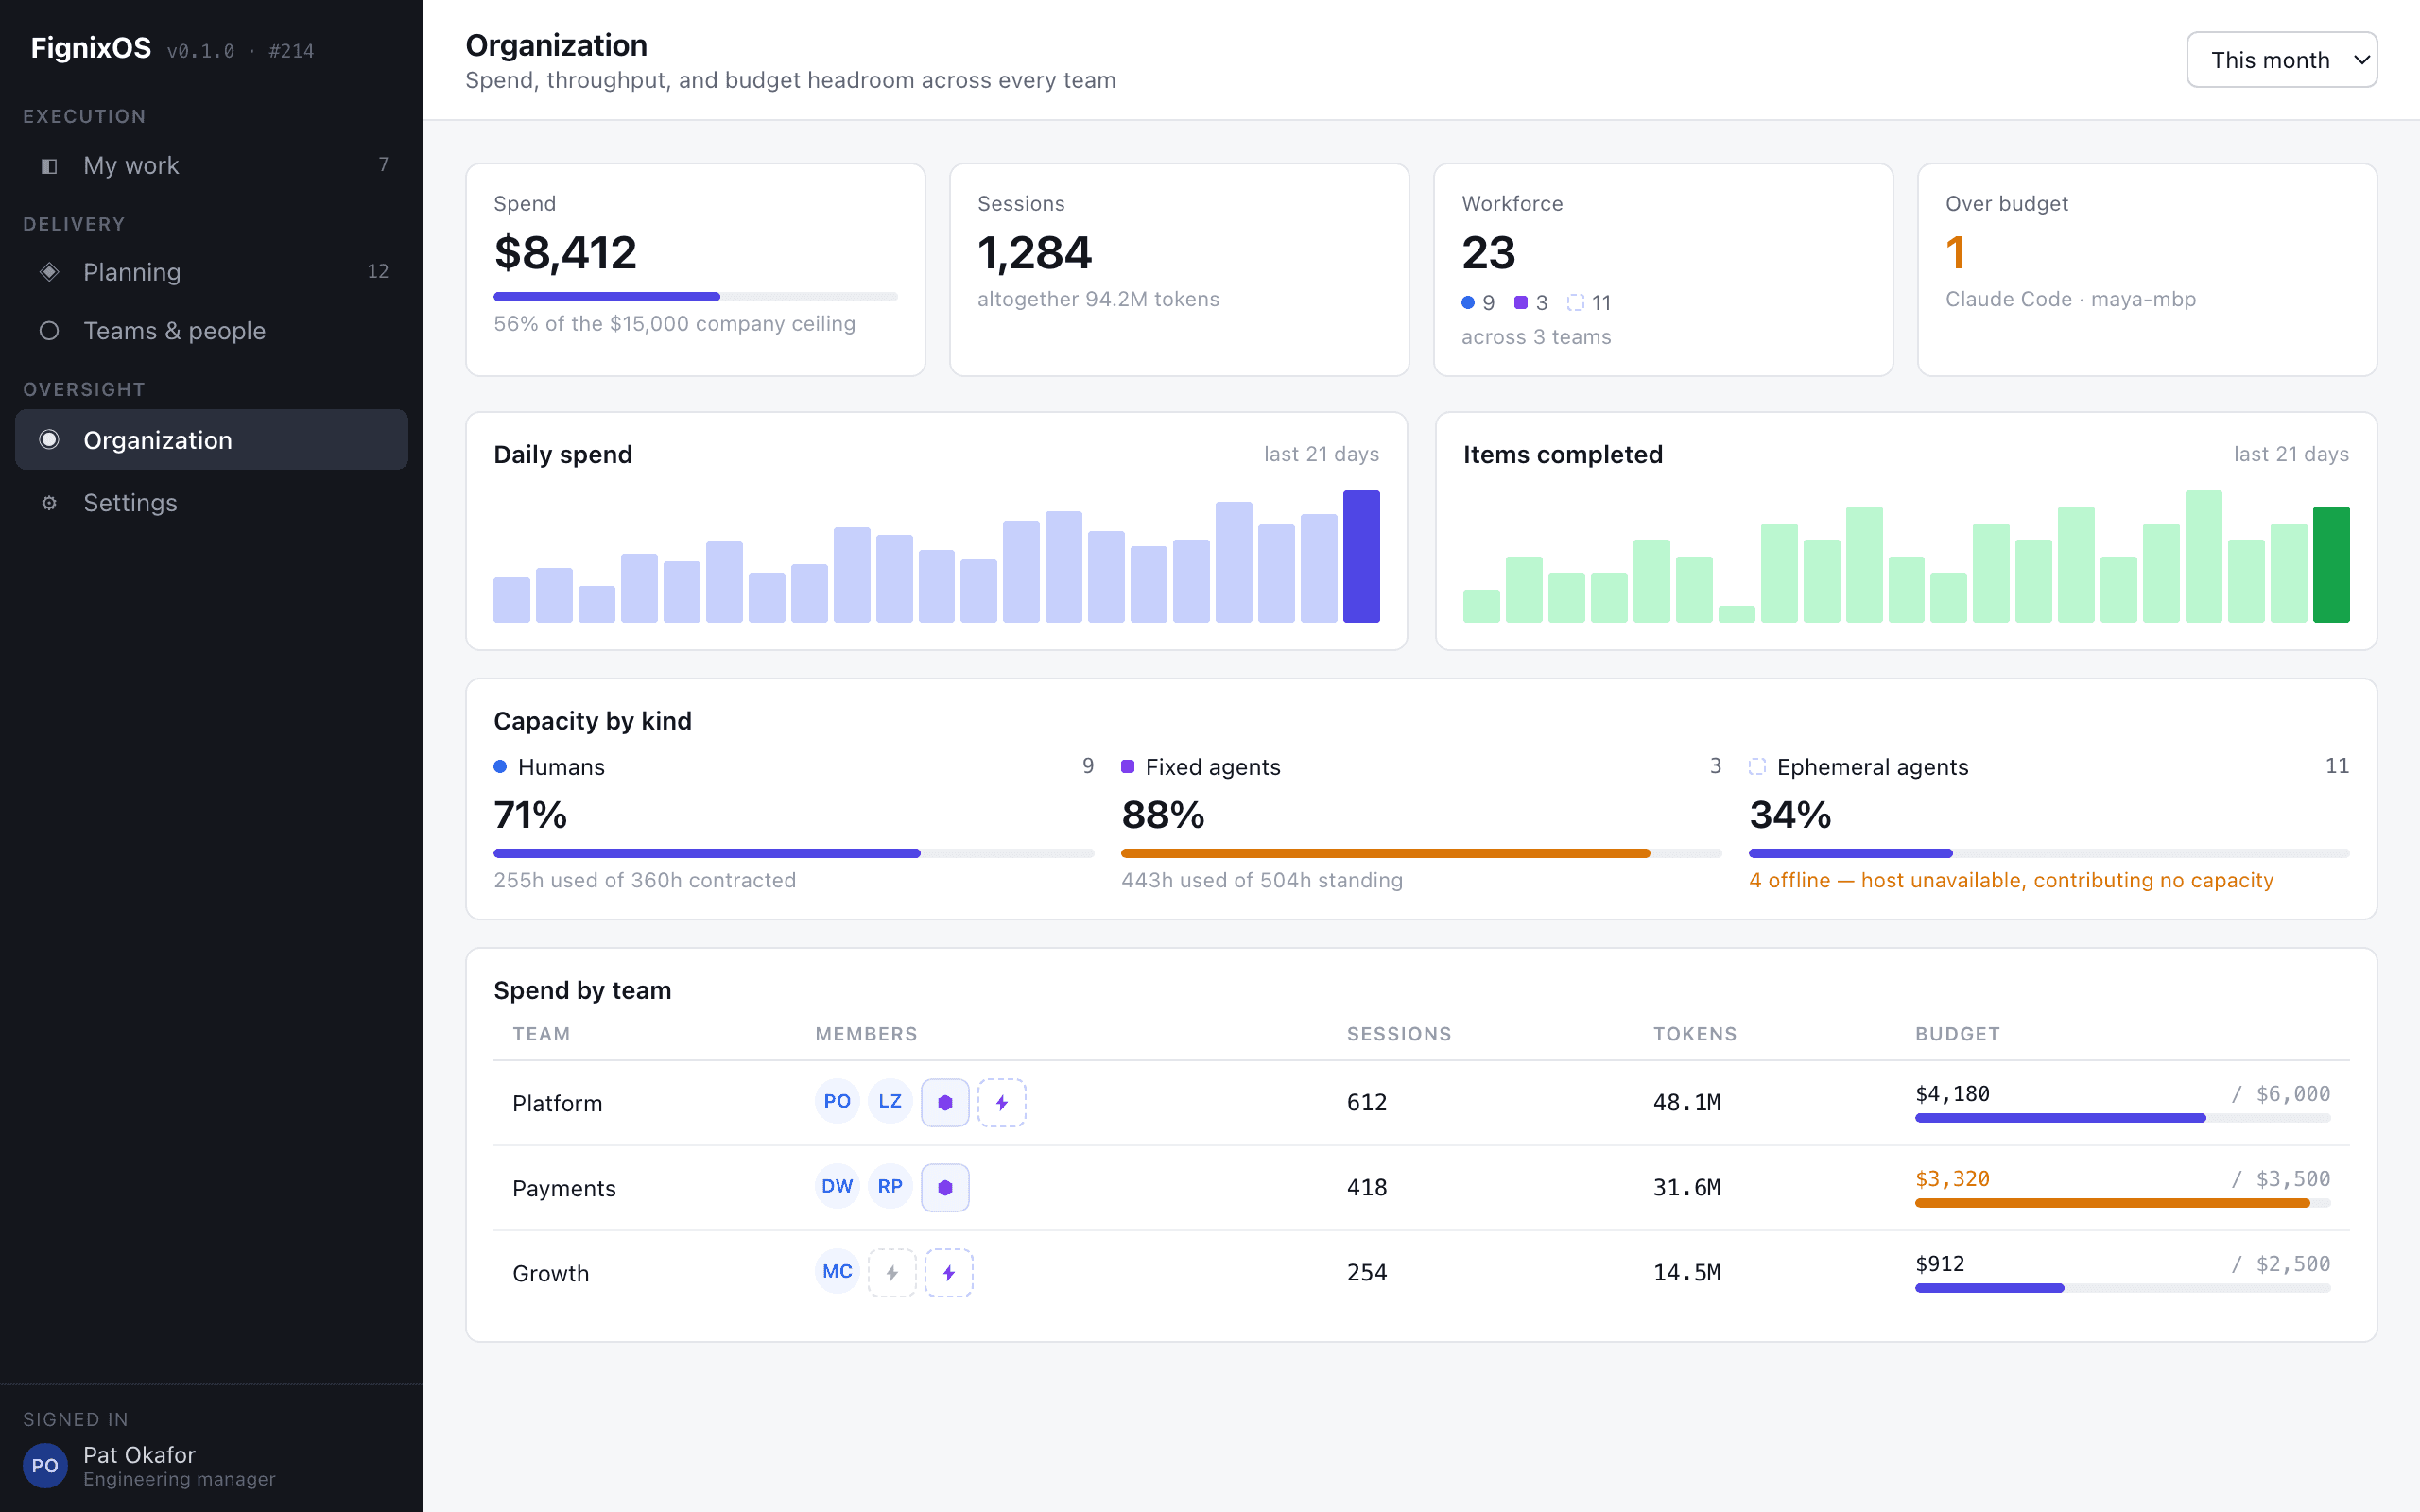Viewport: 2420px width, 1512px height.
Task: Click the Planning diamond icon
Action: [x=49, y=272]
